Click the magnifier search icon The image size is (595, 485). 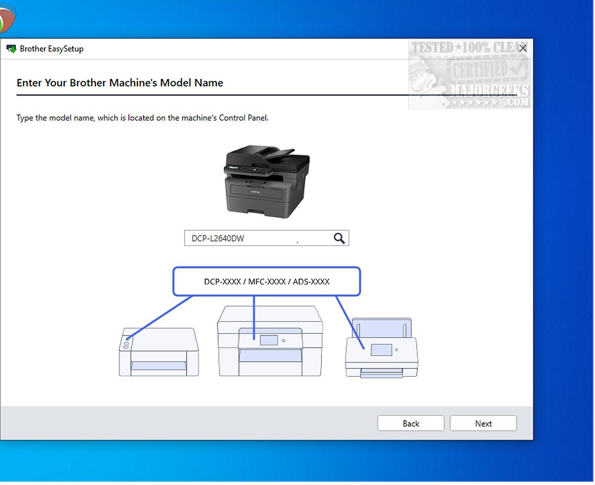[x=339, y=238]
